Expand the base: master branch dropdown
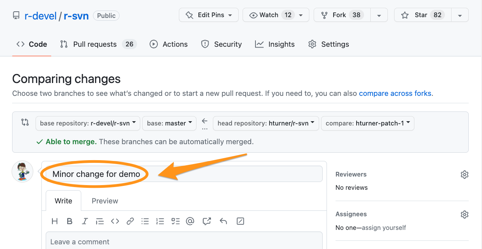482x249 pixels. [x=170, y=123]
